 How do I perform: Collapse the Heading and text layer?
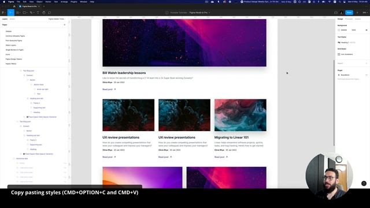tap(28, 98)
